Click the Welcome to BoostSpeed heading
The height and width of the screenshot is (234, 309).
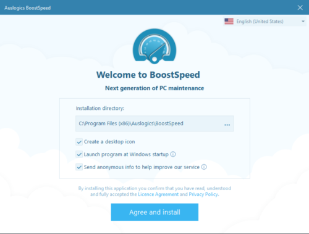pos(148,75)
